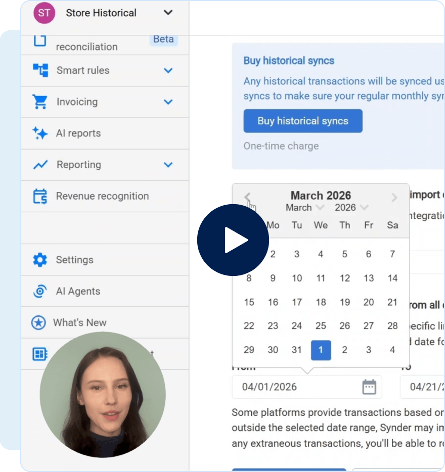Choose March 17 in the calendar
The image size is (445, 472).
tap(297, 302)
